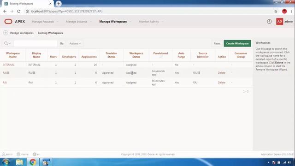The height and width of the screenshot is (166, 295).
Task: Click '14 seconds ago' provisioned value
Action: [x=158, y=73]
